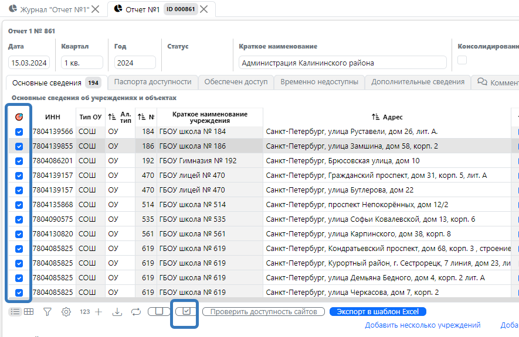Click the download icon in bottom toolbar
The image size is (519, 337).
[x=117, y=312]
